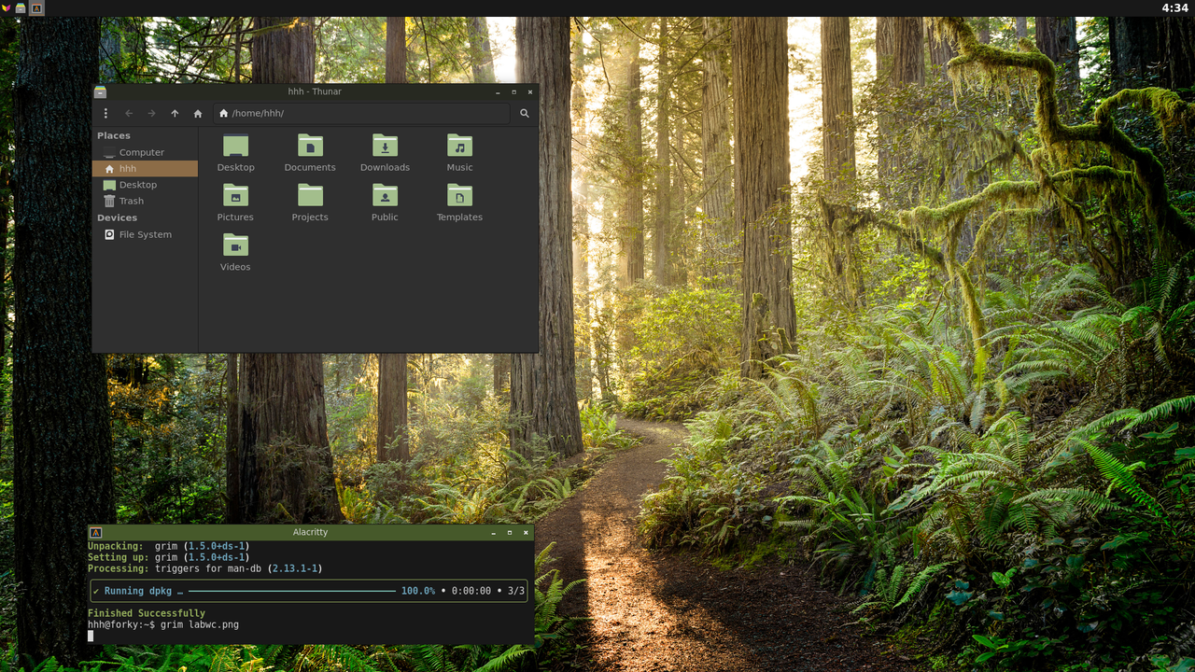Switch to Thunar via its top panel icon
The width and height of the screenshot is (1195, 672).
click(21, 8)
